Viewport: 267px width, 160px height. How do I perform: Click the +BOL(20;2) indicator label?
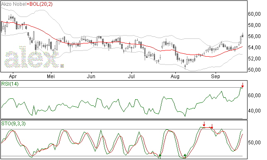39,4
